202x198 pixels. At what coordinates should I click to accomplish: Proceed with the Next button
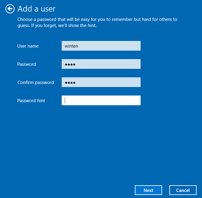tap(148, 190)
